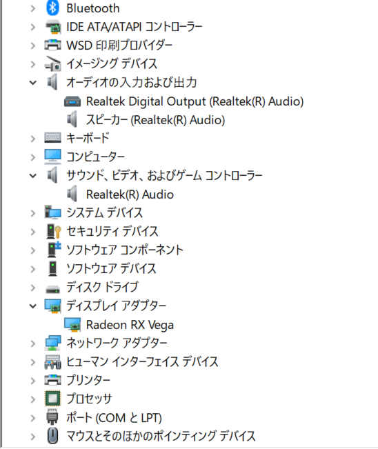Select the ヒューマン インターフェイス デバイス label
Image resolution: width=378 pixels, height=449 pixels.
click(x=142, y=361)
